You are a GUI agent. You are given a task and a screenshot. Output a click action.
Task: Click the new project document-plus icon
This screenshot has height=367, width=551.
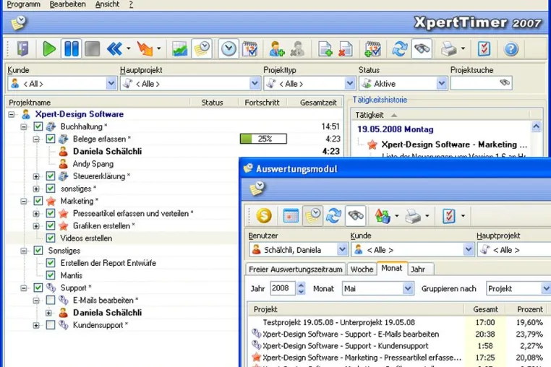point(325,49)
